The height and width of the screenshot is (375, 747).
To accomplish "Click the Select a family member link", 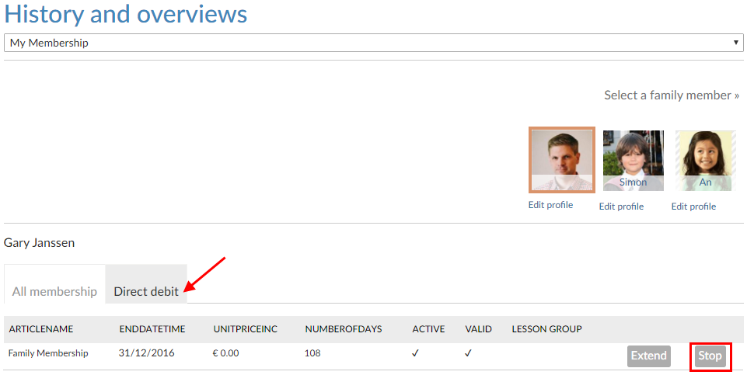I will click(672, 95).
